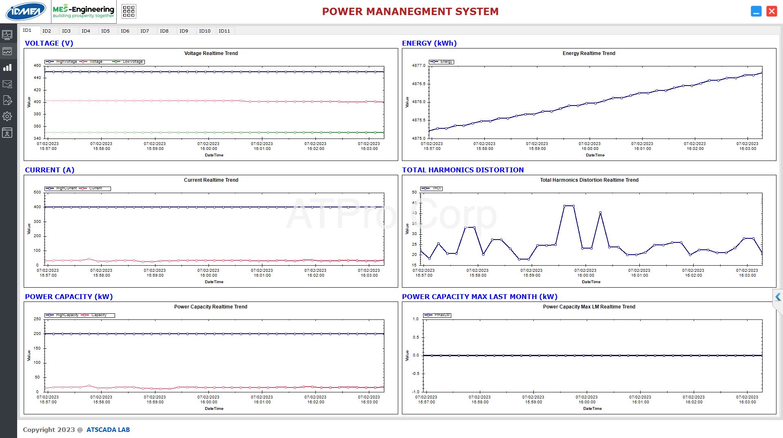Click the IDMEA logo
The width and height of the screenshot is (783, 438).
[x=25, y=11]
